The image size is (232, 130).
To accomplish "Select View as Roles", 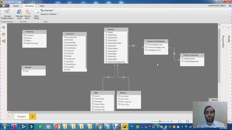I will click(x=27, y=14).
